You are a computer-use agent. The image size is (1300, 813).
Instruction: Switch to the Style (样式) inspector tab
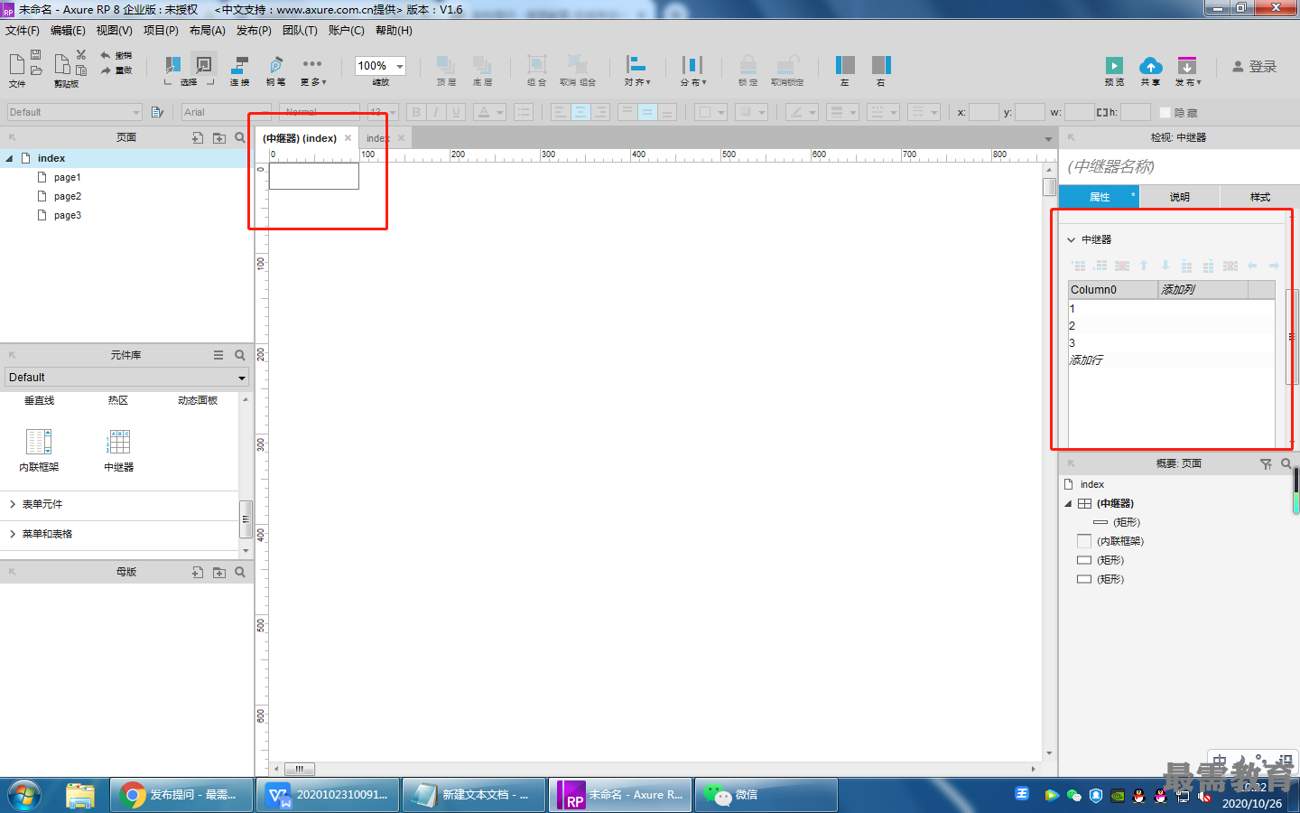(1259, 197)
